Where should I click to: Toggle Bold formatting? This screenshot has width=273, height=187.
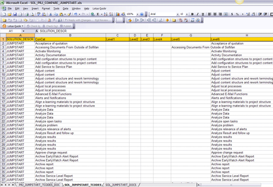pos(192,14)
